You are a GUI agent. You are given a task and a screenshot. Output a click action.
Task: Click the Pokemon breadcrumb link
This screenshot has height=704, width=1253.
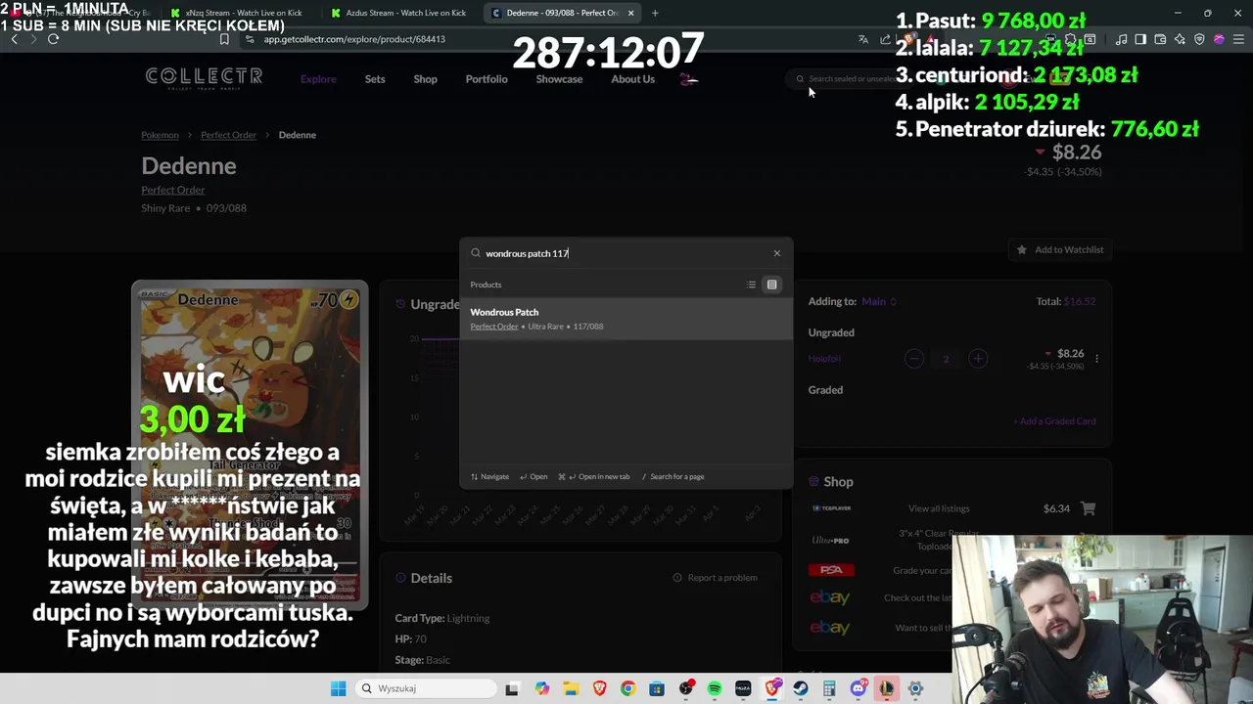(160, 135)
